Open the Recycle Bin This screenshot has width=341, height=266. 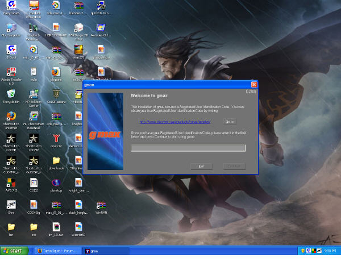point(11,97)
